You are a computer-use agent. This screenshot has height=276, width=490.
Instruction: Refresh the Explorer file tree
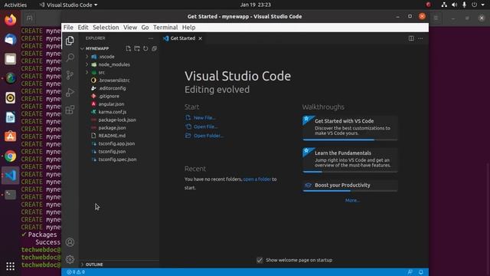pos(145,48)
